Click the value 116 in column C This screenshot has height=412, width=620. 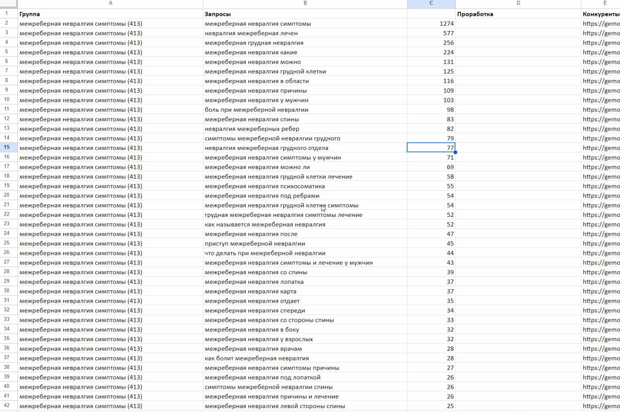click(x=431, y=81)
